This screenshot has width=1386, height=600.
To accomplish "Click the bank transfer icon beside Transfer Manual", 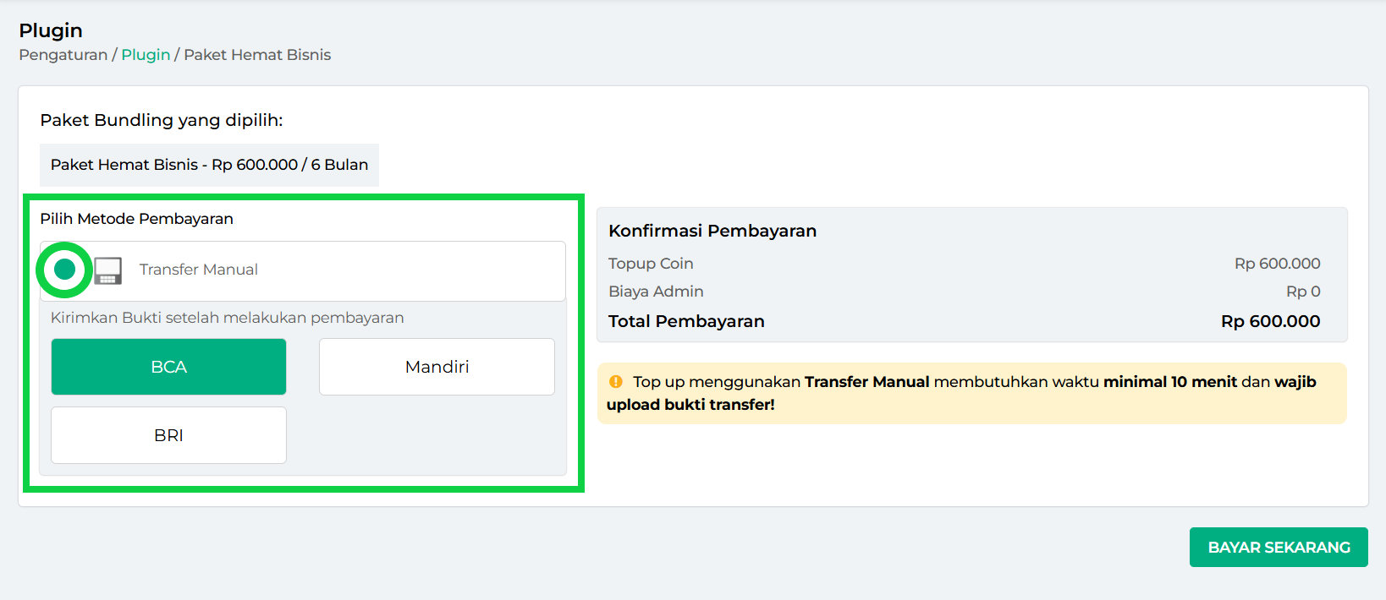I will coord(107,270).
